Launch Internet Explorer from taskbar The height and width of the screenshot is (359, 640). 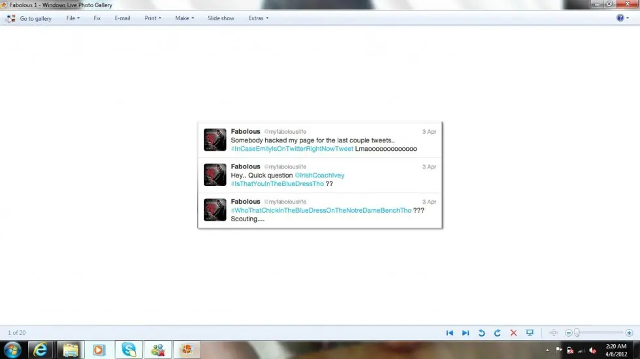coord(40,350)
